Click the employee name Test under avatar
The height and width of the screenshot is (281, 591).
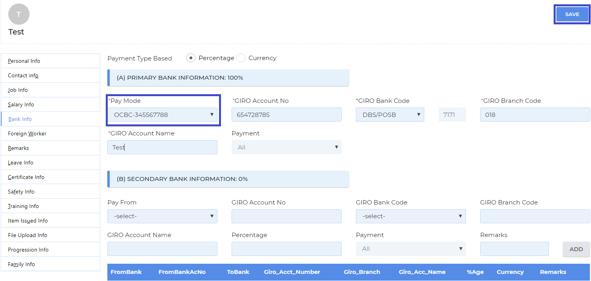16,32
